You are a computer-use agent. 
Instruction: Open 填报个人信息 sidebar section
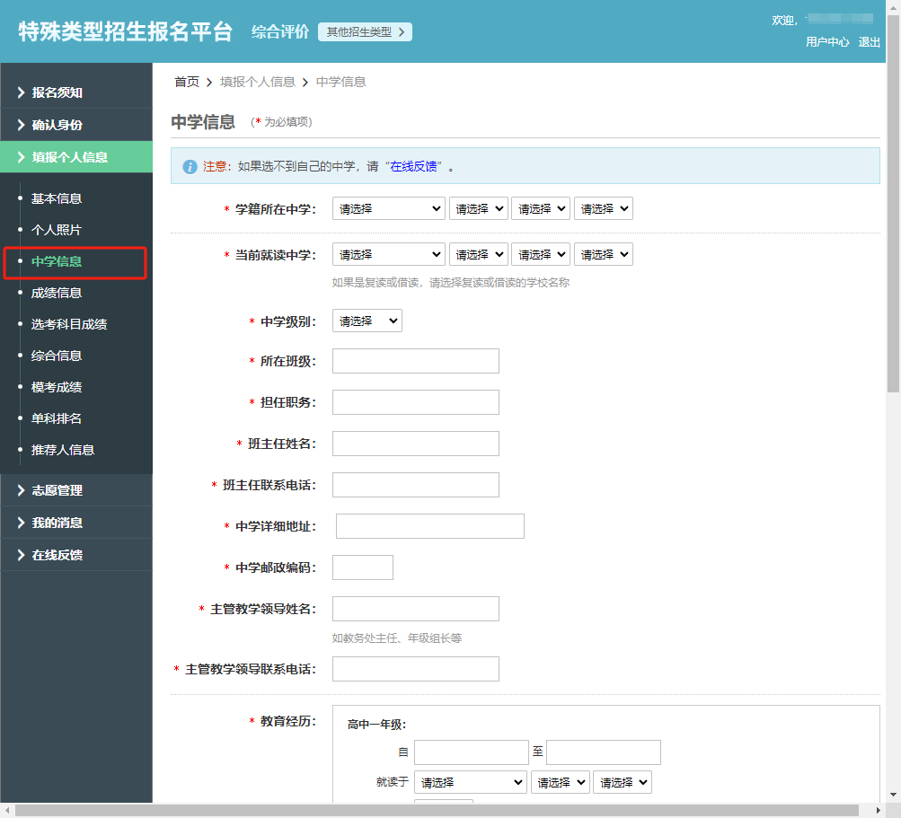click(76, 157)
